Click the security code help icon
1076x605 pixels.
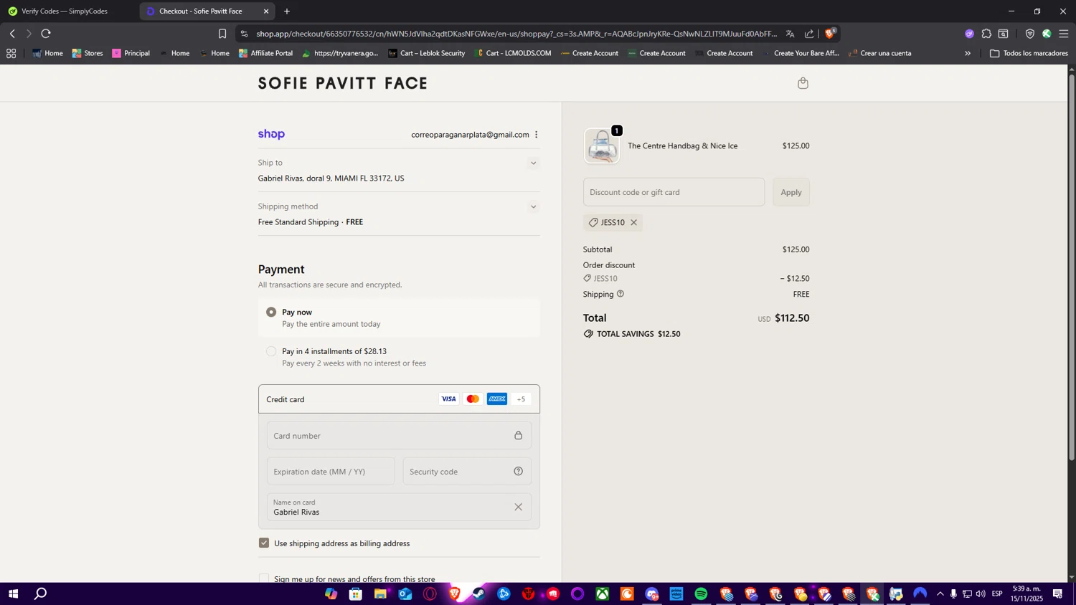pos(518,471)
